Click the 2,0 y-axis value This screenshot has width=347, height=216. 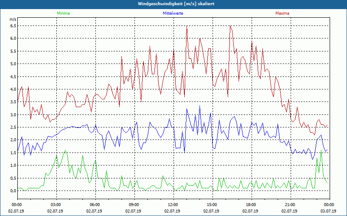coord(13,140)
